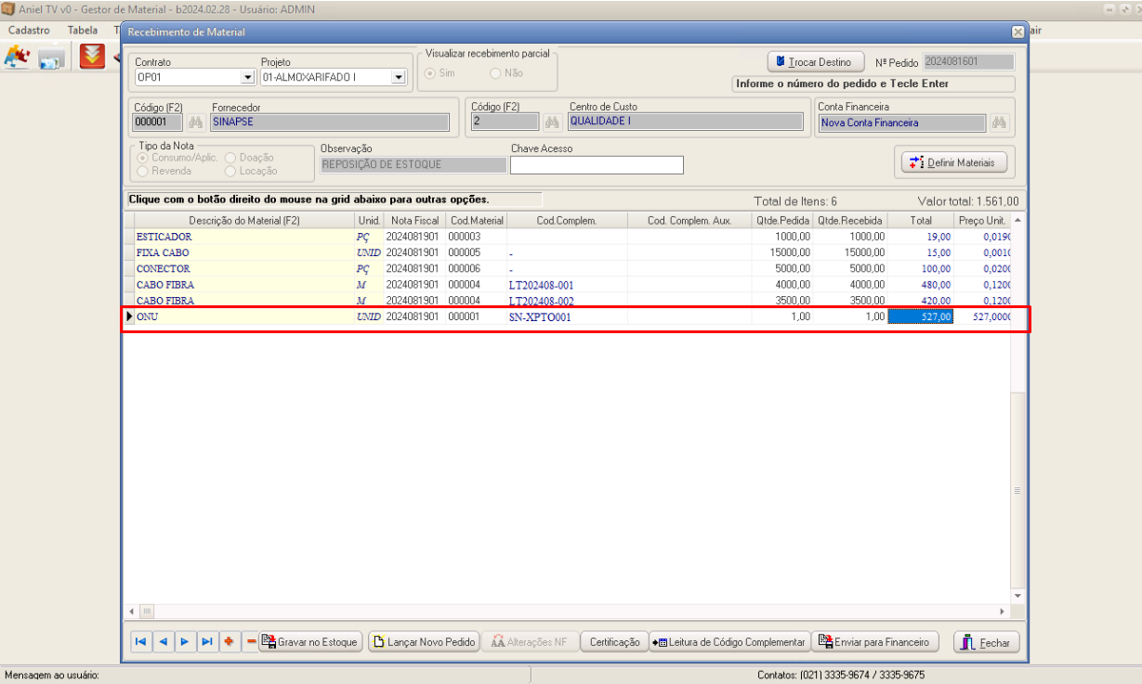This screenshot has width=1142, height=684.
Task: Jump to last record navigation arrow
Action: click(x=206, y=641)
